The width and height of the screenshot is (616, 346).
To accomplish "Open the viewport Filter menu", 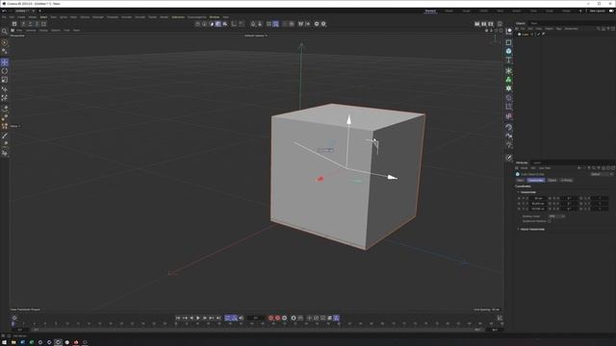I will pos(66,30).
